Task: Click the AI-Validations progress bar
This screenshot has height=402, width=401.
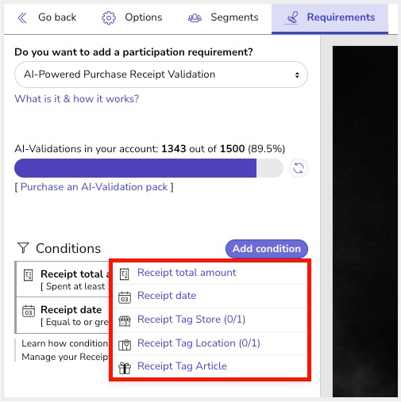Action: tap(148, 168)
